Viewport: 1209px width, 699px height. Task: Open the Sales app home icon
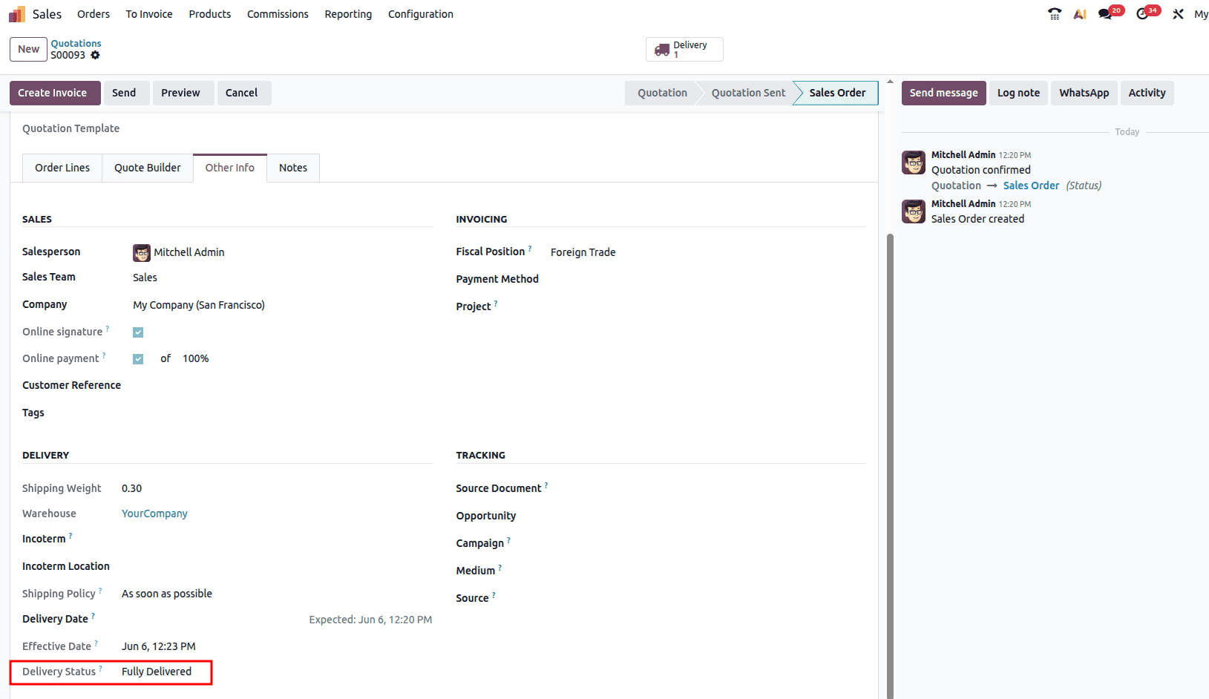click(x=17, y=14)
